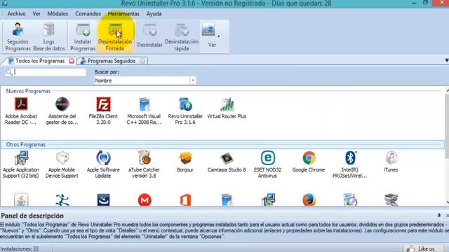The width and height of the screenshot is (449, 252).
Task: Select Apple Application Support (32 bits)
Action: pos(21,164)
